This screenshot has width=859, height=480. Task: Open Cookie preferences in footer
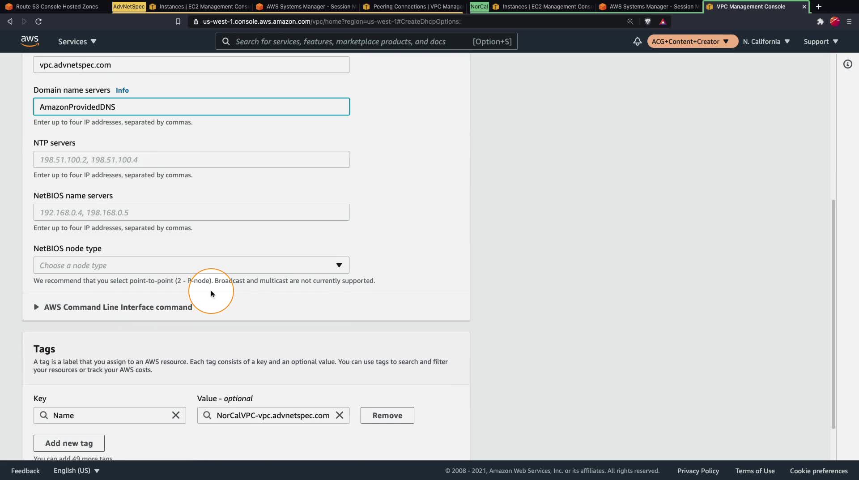[x=819, y=471]
